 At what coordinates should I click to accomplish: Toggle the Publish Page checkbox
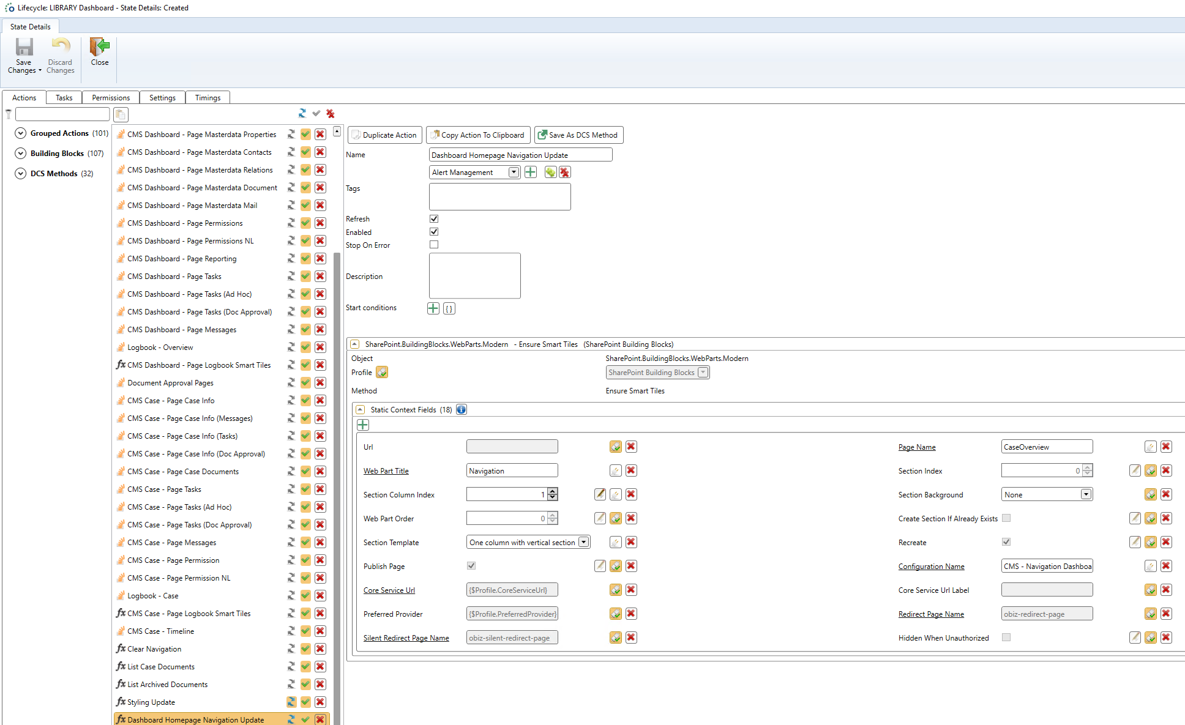pos(471,566)
